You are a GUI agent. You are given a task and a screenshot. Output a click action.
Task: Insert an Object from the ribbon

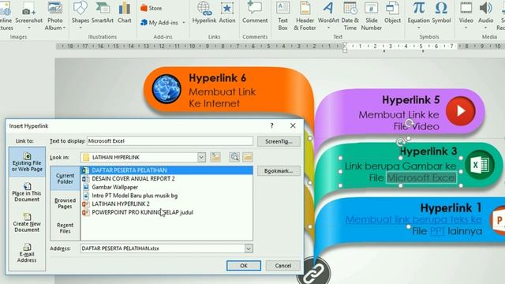[x=393, y=13]
